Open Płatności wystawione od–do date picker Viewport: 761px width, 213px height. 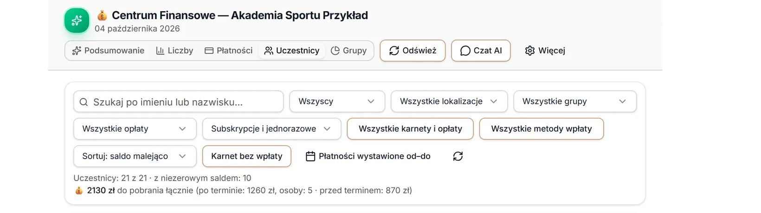[x=368, y=156]
